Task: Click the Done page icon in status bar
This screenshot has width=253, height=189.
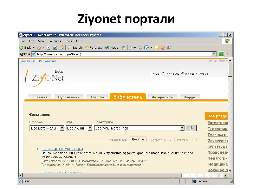Action: click(20, 181)
